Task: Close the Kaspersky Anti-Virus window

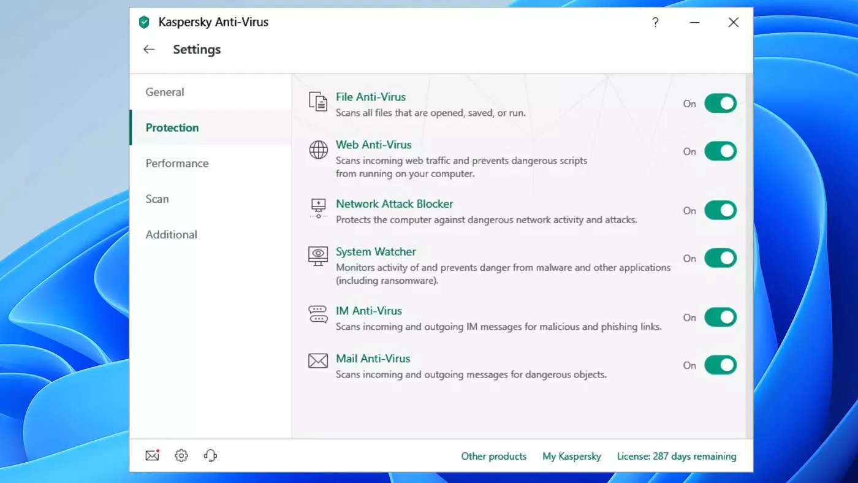Action: pyautogui.click(x=734, y=23)
